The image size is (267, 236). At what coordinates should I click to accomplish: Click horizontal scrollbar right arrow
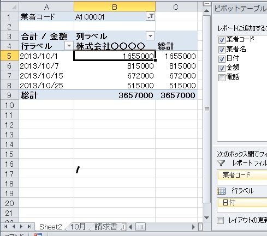click(193, 227)
